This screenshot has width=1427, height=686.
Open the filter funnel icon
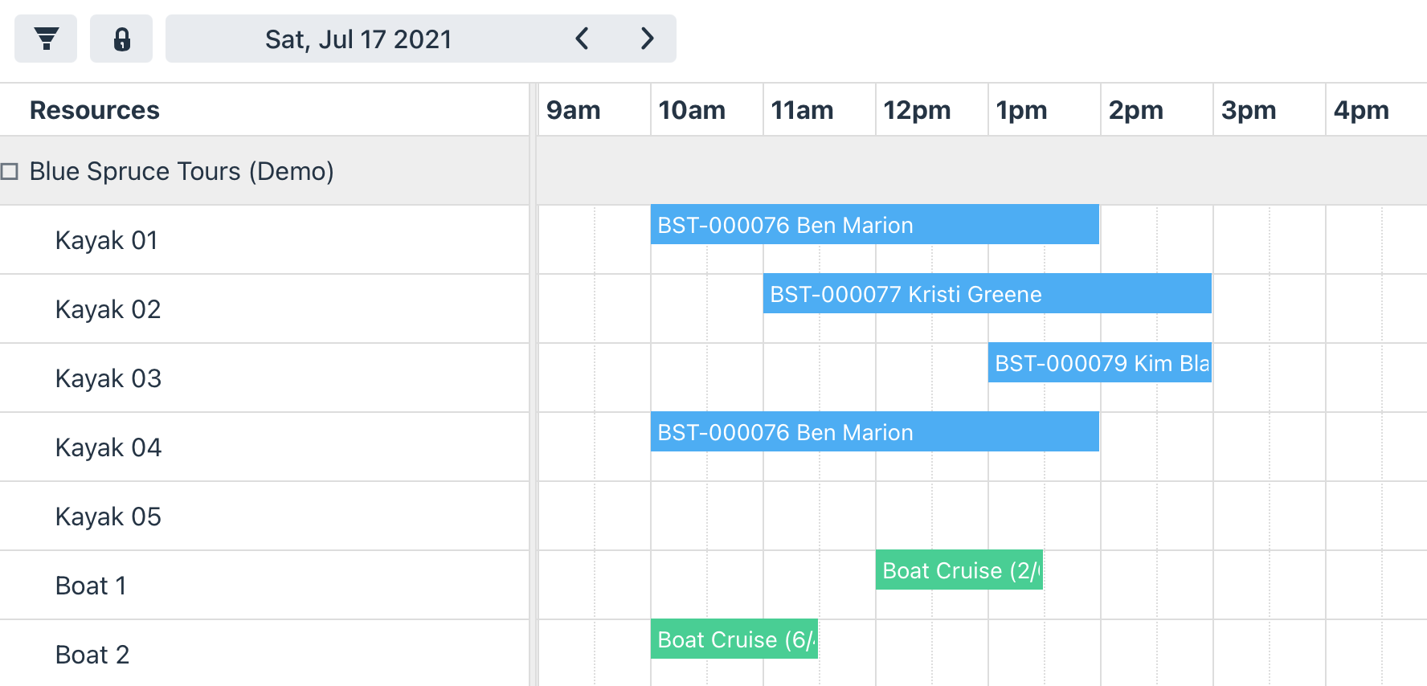46,39
